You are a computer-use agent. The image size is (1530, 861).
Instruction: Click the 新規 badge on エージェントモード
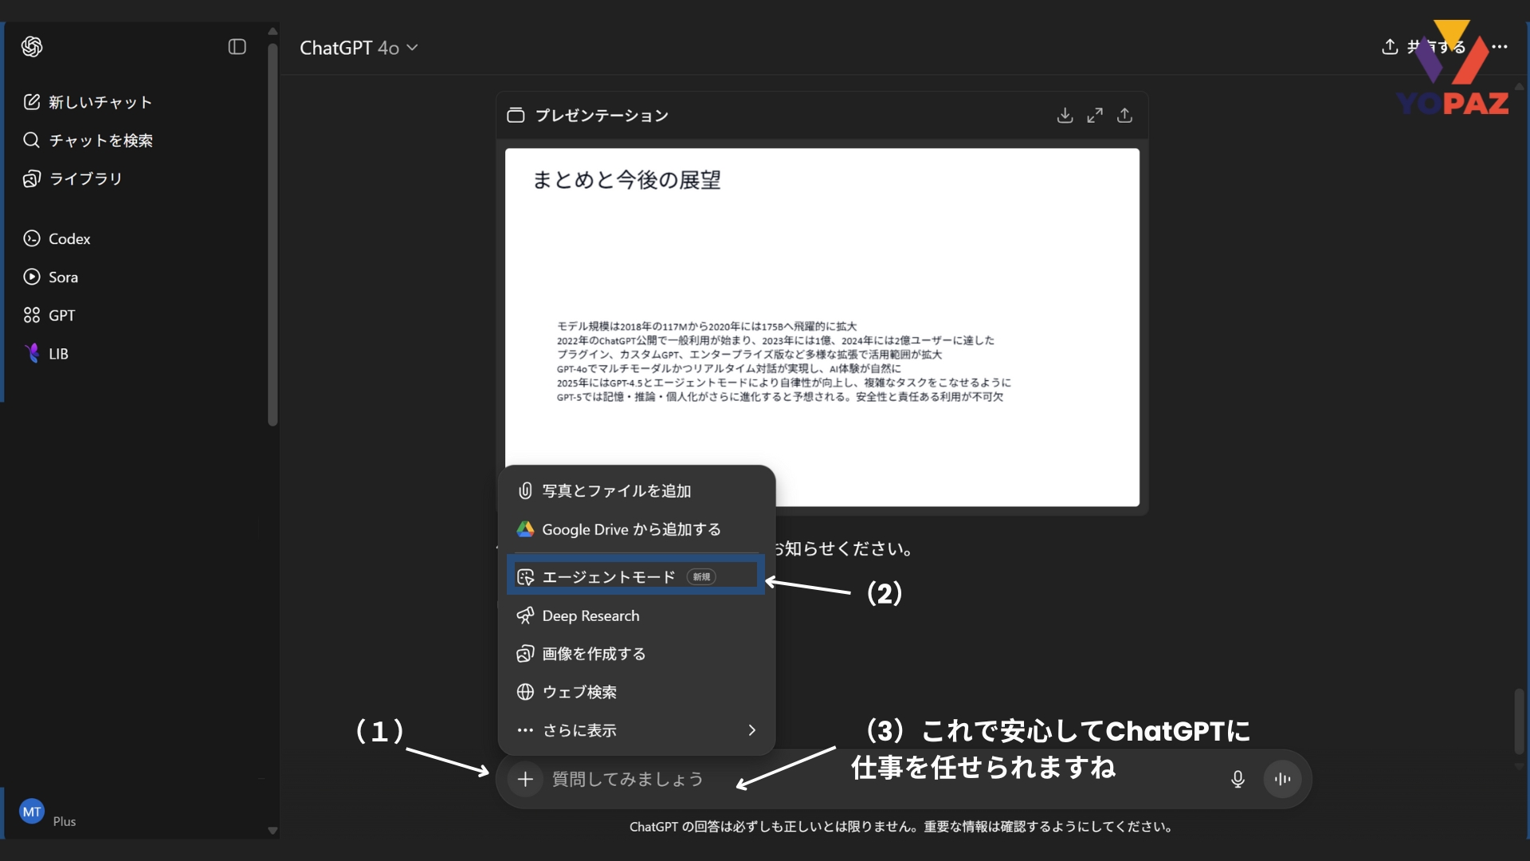701,576
